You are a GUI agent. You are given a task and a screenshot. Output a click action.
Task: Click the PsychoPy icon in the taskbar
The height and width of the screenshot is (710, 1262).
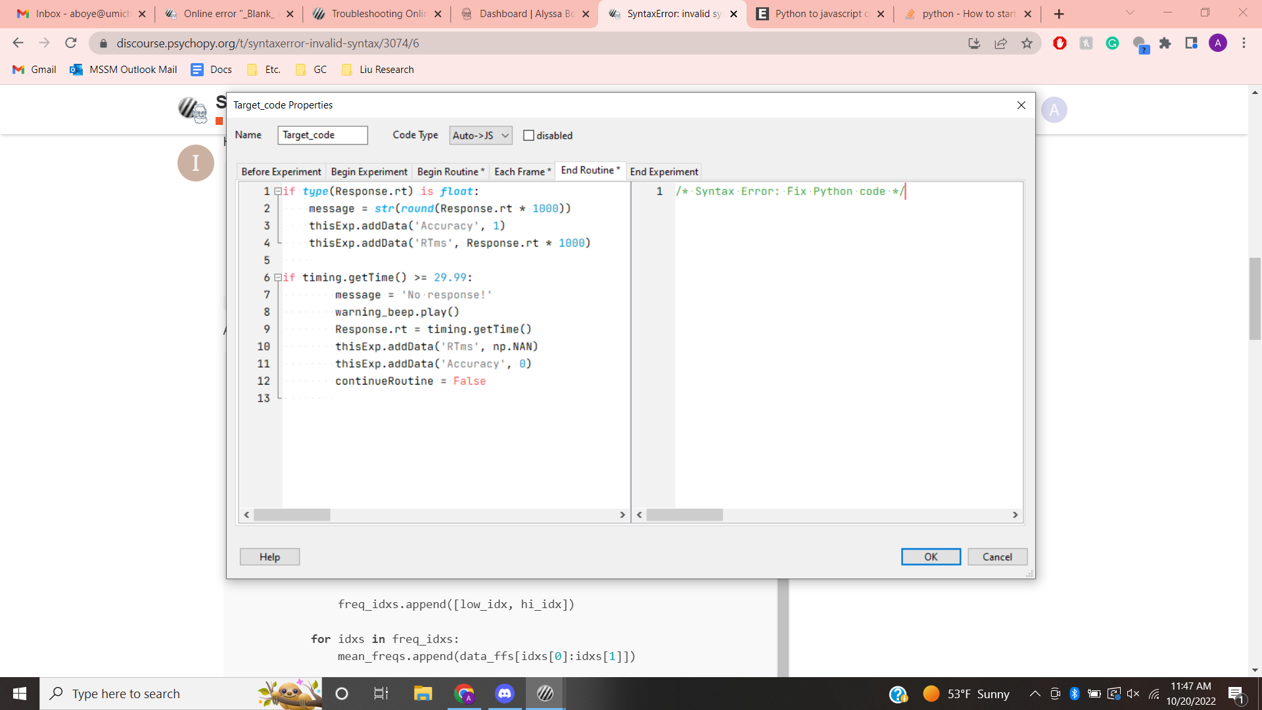[545, 694]
